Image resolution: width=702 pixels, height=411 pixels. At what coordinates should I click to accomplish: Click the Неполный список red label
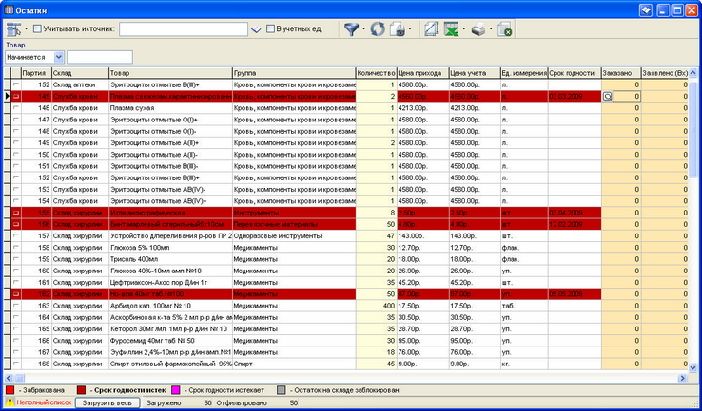coord(44,402)
